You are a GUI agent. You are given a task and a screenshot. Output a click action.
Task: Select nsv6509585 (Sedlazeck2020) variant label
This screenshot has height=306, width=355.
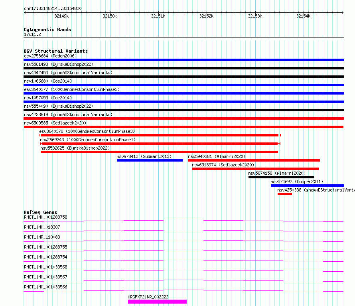(55, 123)
